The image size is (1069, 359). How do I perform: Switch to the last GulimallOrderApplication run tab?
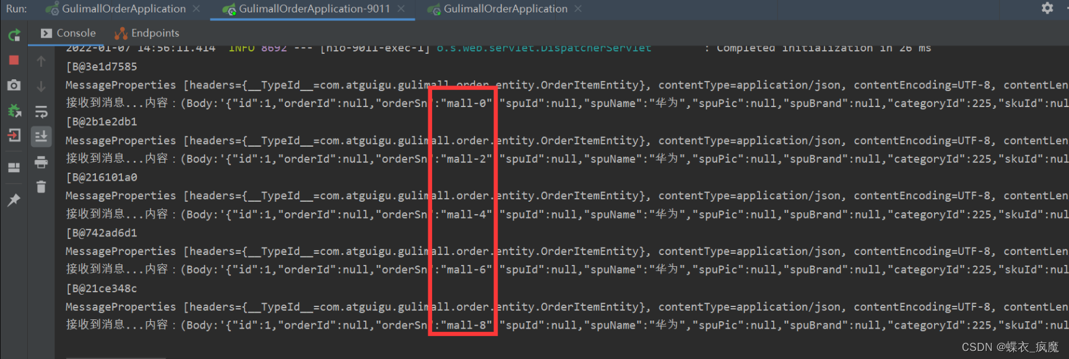[x=505, y=9]
